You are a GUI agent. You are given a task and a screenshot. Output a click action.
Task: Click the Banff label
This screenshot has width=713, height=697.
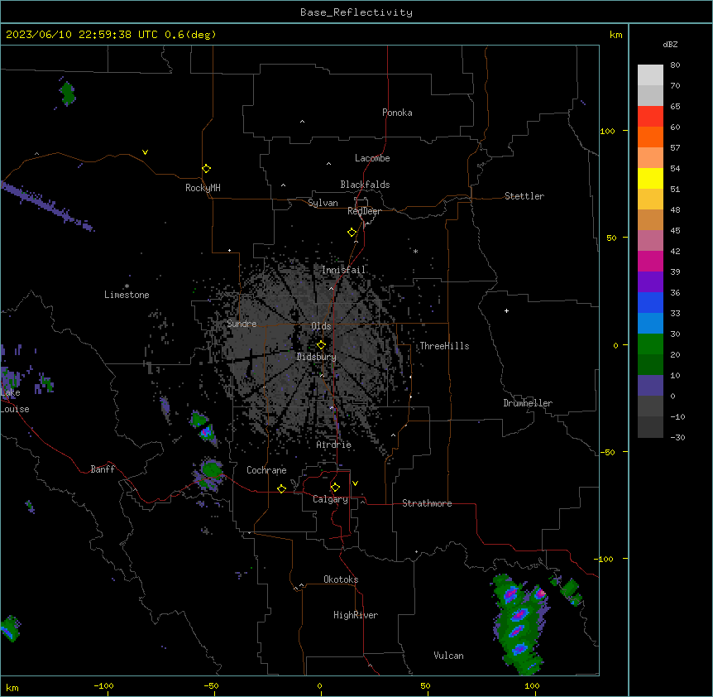(103, 469)
